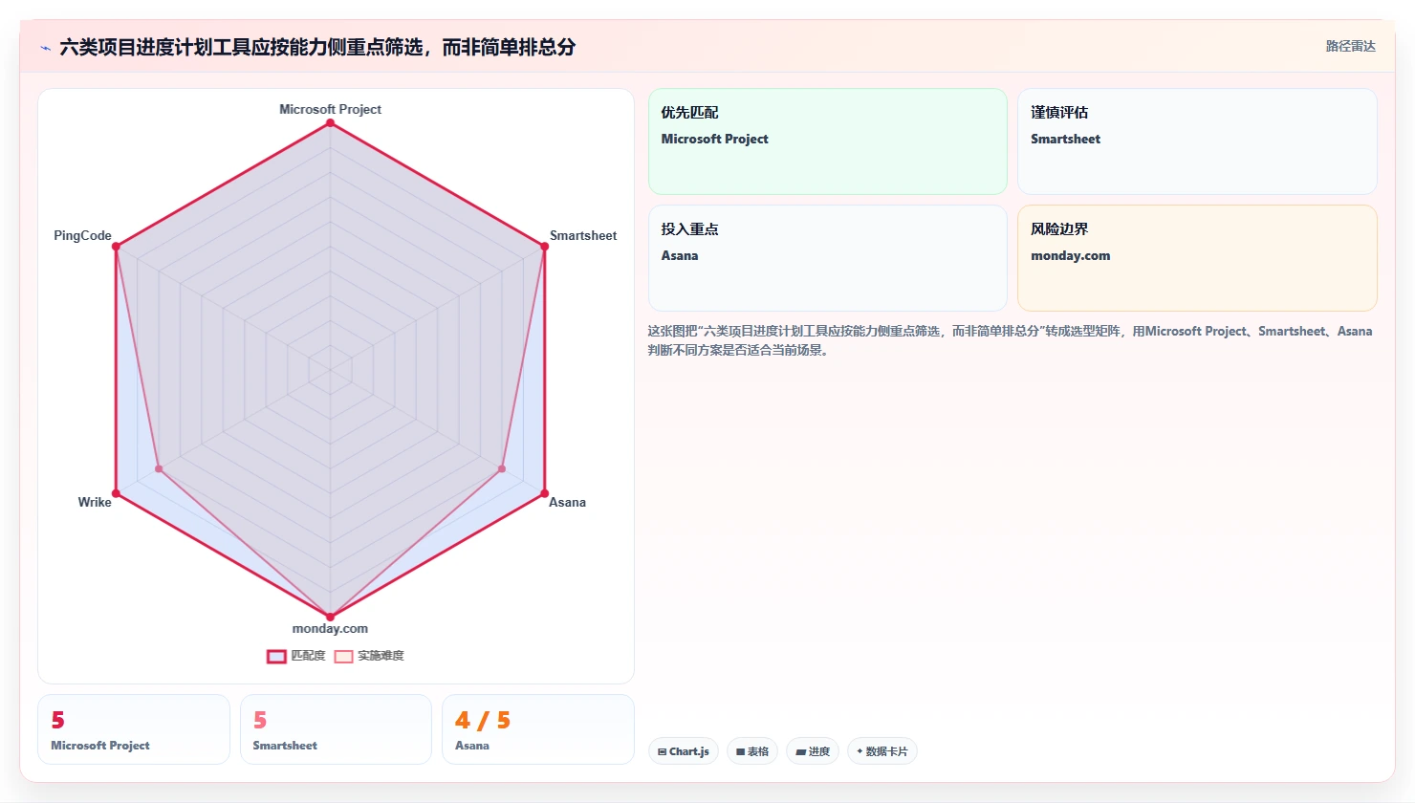Click the Microsoft Project radar data point

click(331, 123)
